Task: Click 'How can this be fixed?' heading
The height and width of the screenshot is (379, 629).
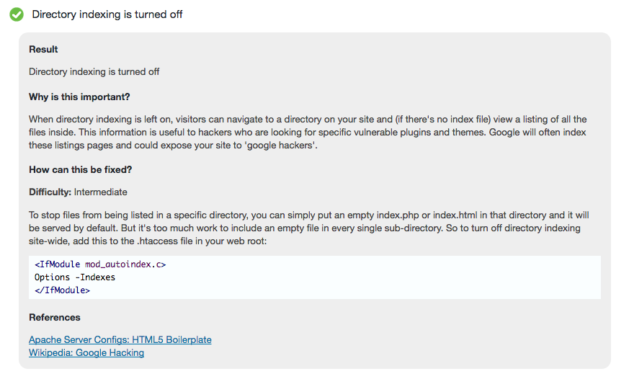Action: (80, 169)
